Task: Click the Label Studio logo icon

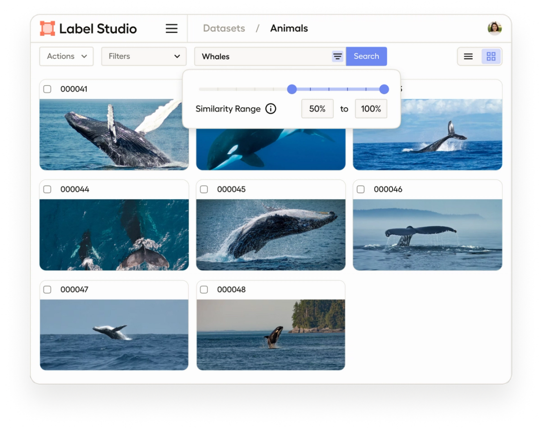Action: (x=48, y=29)
